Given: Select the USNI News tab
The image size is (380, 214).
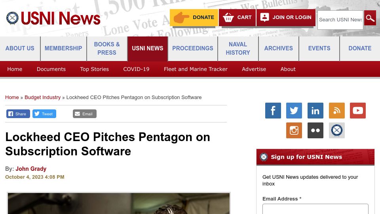Looking at the screenshot, I should pyautogui.click(x=148, y=48).
